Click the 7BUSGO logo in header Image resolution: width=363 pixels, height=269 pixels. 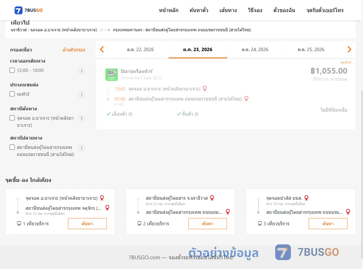[29, 10]
